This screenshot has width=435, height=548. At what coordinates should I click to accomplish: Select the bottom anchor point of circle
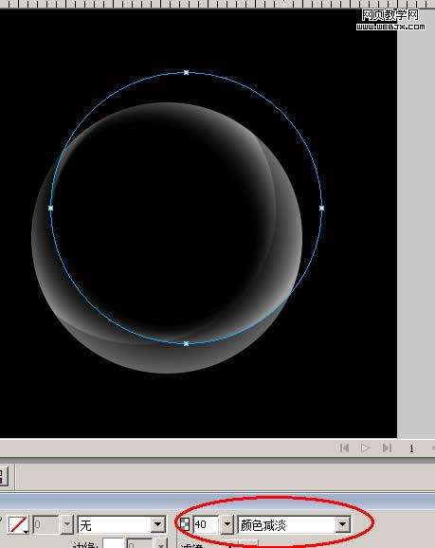tap(187, 343)
